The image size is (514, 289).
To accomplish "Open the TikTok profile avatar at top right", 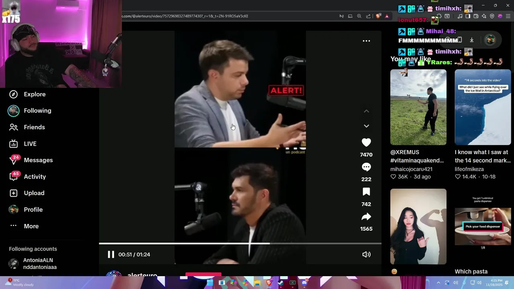I will point(490,40).
